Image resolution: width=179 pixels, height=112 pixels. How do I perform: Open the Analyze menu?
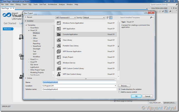pos(62,4)
